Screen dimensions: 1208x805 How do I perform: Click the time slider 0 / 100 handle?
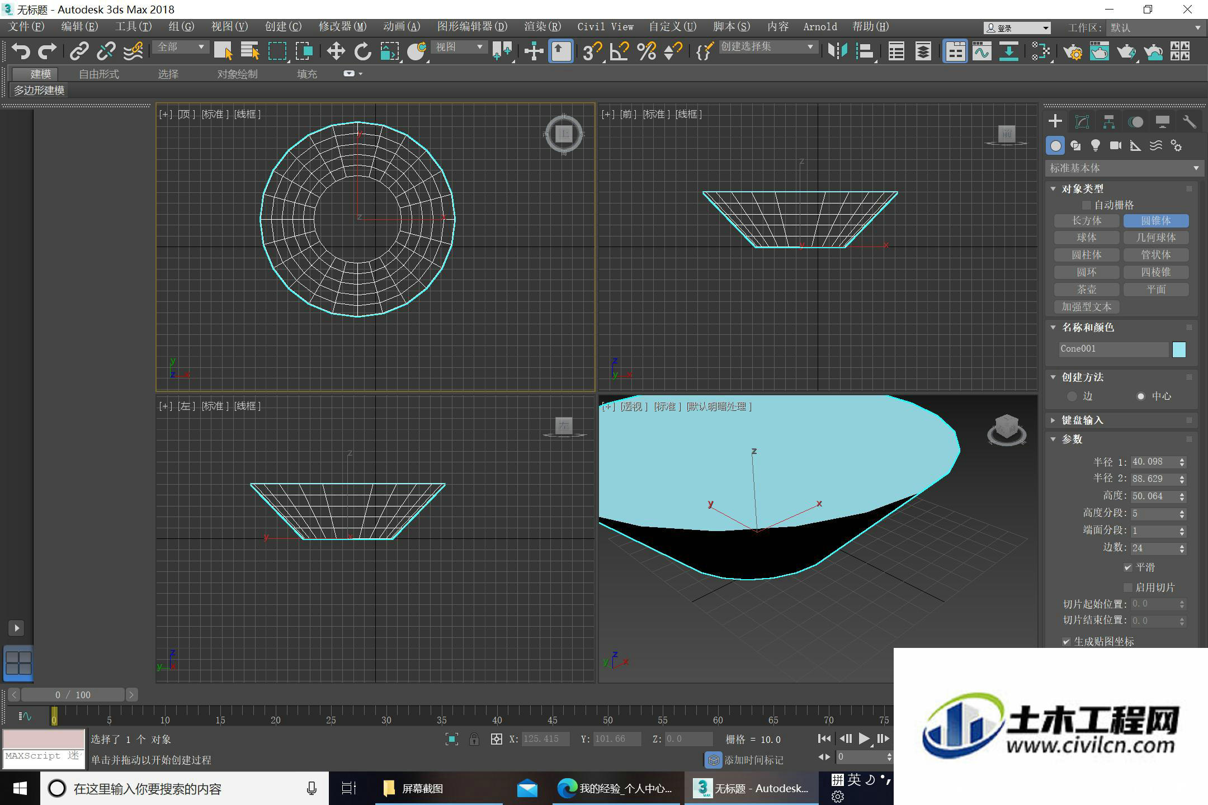click(x=73, y=695)
